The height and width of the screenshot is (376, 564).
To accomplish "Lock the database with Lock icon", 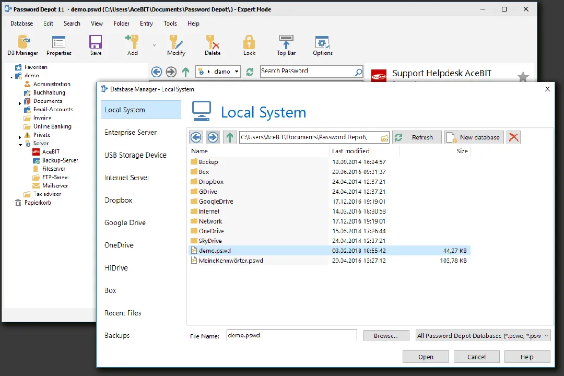I will coord(249,45).
